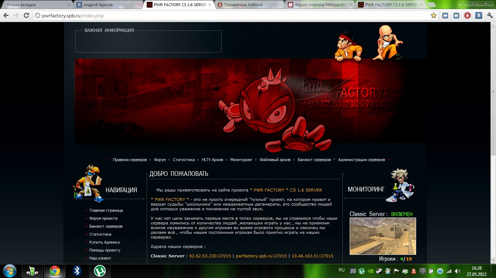Open the VK extension icon in toolbar
This screenshot has width=496, height=278.
point(479,16)
